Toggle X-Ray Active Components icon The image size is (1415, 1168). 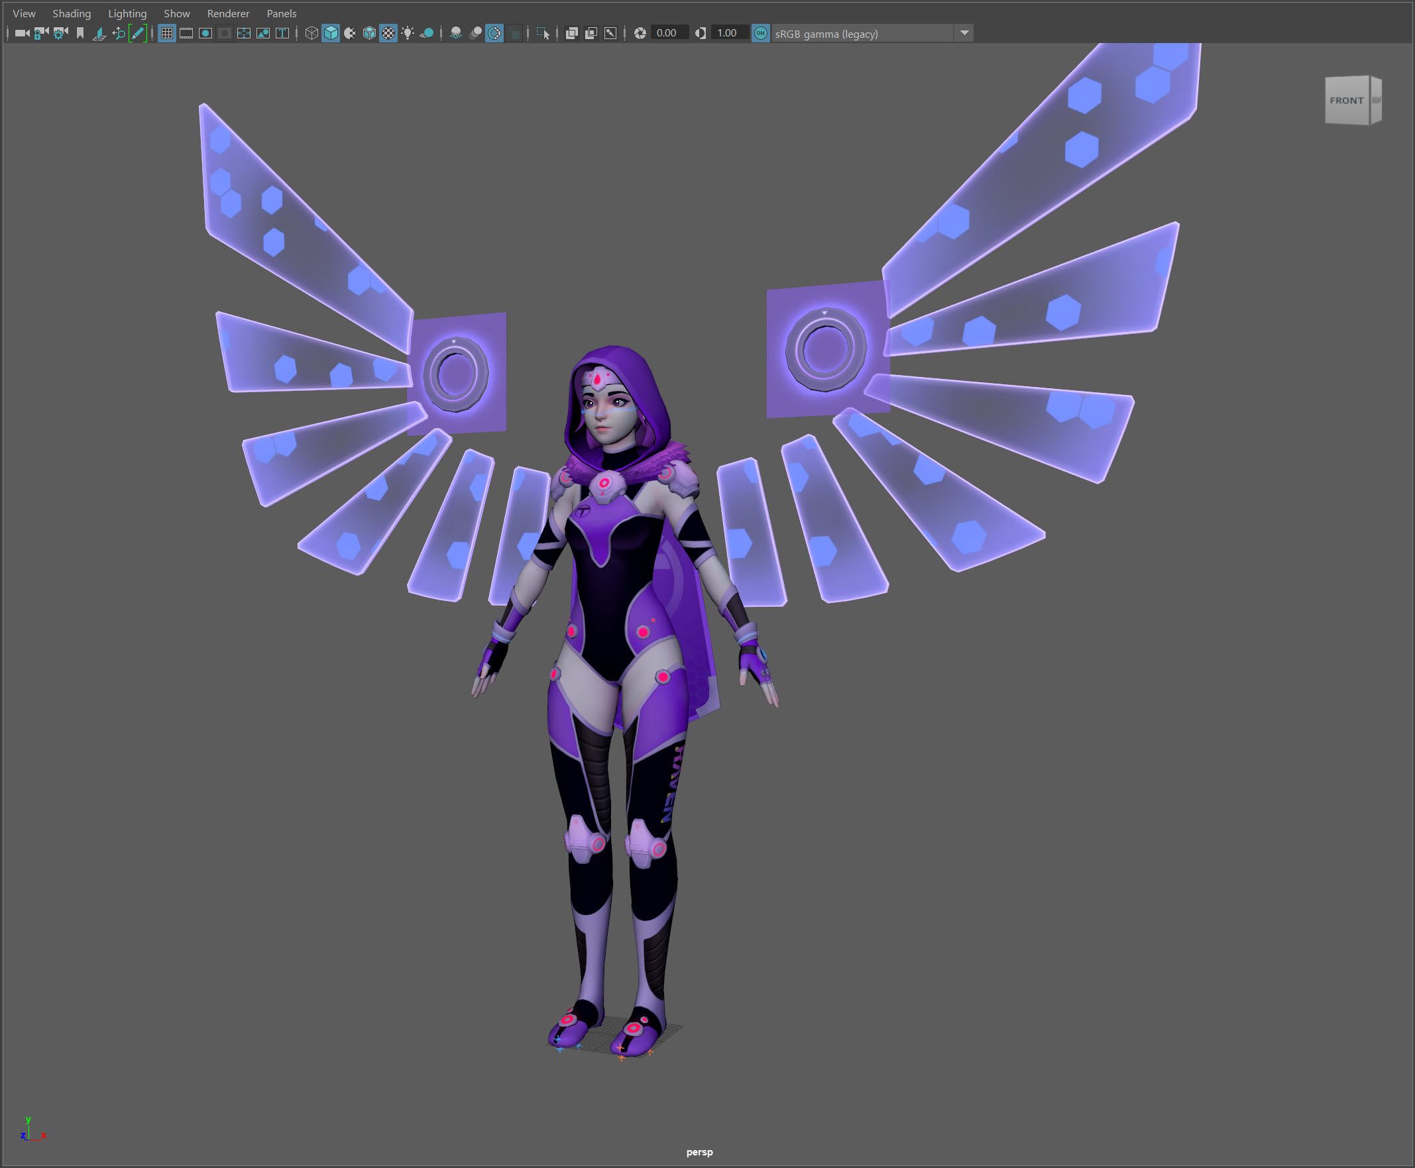(x=591, y=33)
